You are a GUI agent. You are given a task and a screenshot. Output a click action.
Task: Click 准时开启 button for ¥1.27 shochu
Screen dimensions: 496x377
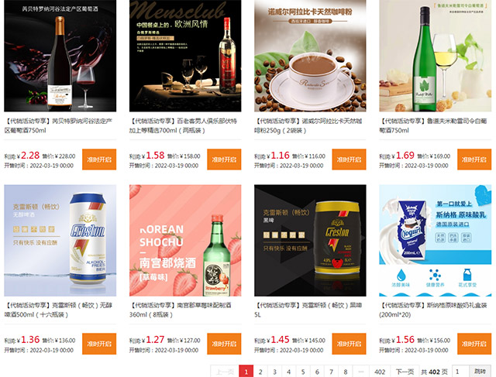coord(224,344)
